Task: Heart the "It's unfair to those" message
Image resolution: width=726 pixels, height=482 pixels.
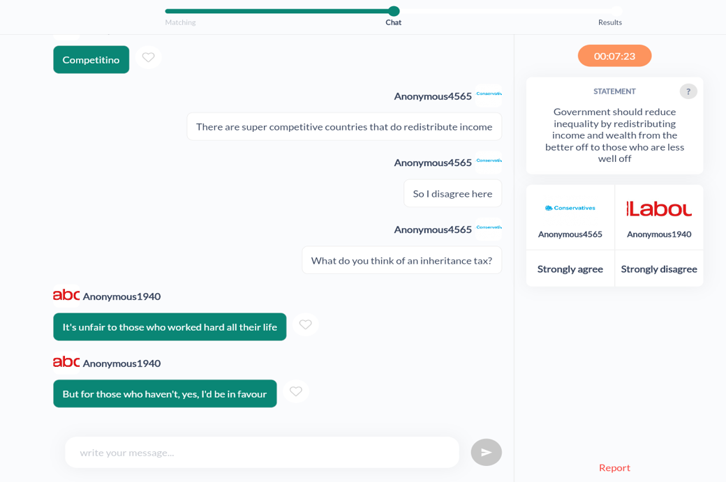Action: click(305, 324)
